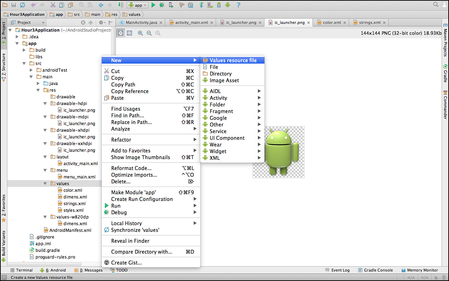Click the src breadcrumb in the navigation bar

click(x=74, y=14)
